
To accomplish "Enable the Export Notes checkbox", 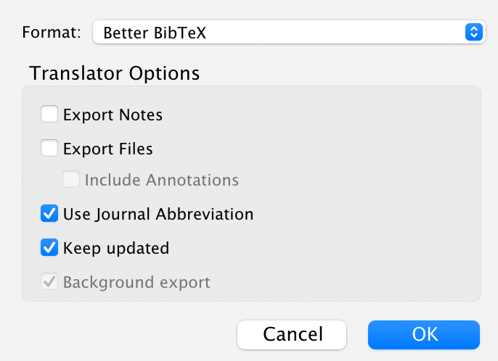I will point(49,114).
